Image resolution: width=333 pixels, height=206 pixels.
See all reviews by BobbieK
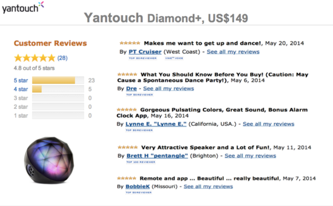click(x=208, y=187)
